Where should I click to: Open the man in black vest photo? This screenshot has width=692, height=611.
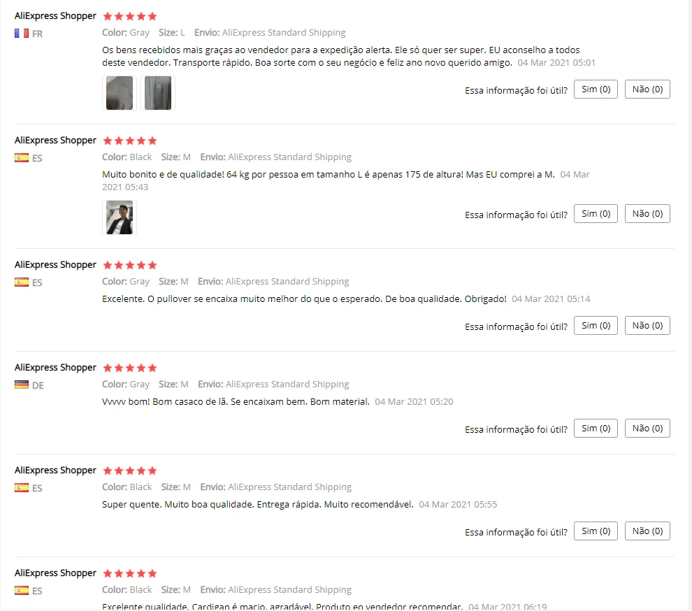pyautogui.click(x=119, y=217)
